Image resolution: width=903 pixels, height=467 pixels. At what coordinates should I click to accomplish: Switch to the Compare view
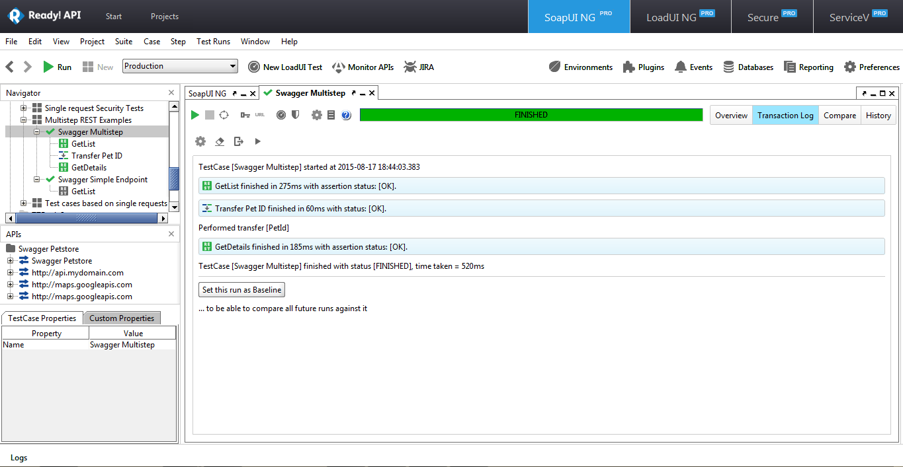[x=839, y=116]
